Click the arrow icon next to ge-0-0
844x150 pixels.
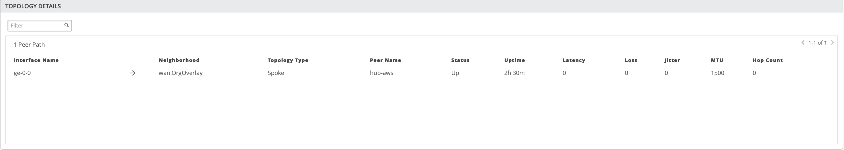coord(133,73)
